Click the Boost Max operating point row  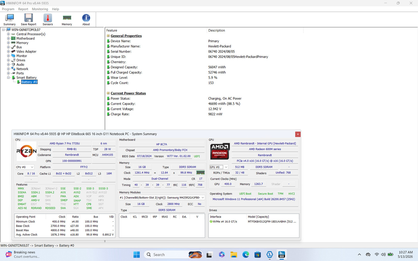point(65,230)
